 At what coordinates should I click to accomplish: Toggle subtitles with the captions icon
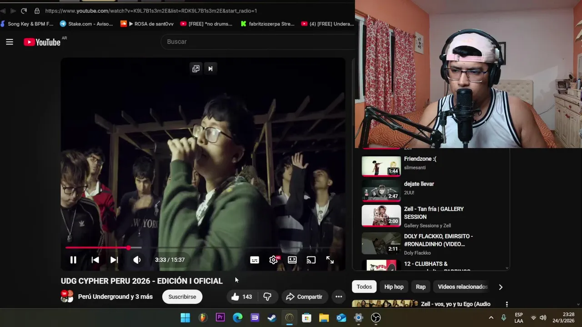point(255,260)
